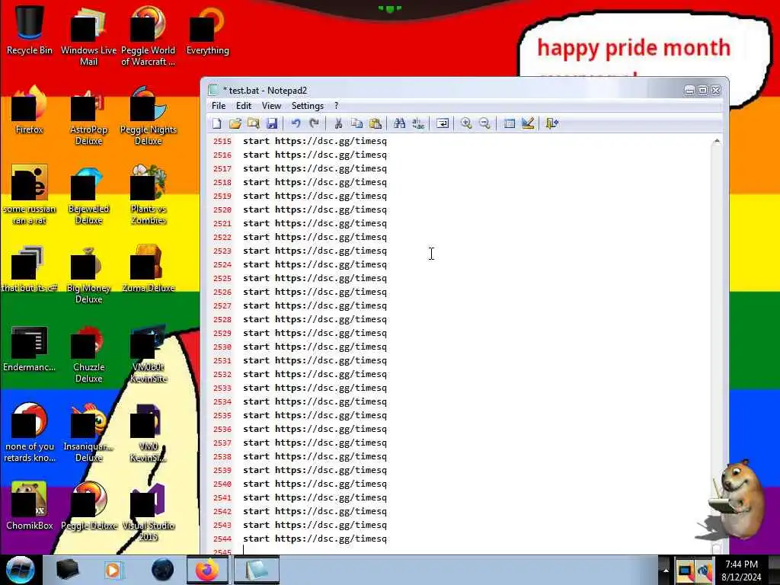This screenshot has width=780, height=585.
Task: Open the customize schemes toolbar icon
Action: coord(528,123)
